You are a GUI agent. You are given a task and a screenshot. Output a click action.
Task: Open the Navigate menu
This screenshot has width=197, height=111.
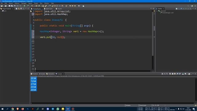click(x=24, y=3)
